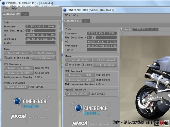Screen dimensions: 170x127
Task: Click MAXON logo in Untitled 5 window
Action: 18,116
